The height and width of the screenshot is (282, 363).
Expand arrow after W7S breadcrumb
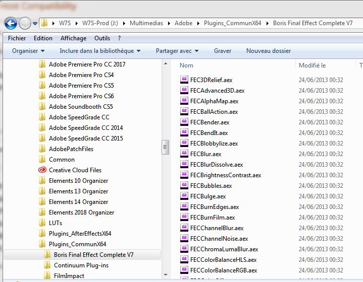pyautogui.click(x=77, y=23)
